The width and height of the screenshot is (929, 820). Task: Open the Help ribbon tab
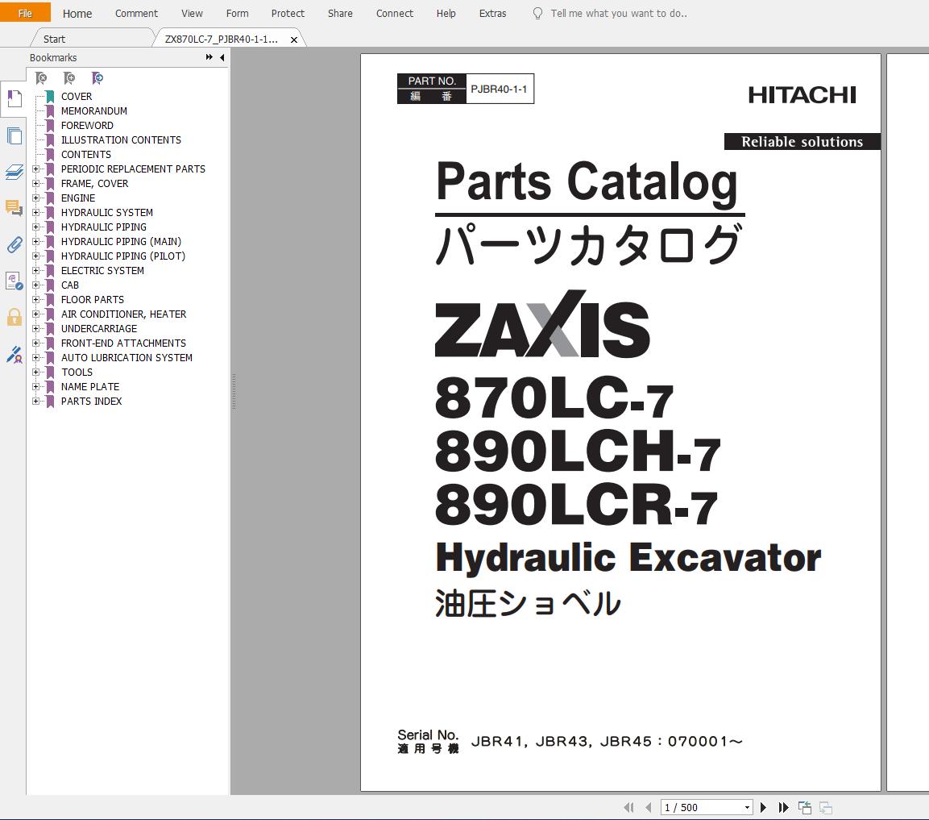pyautogui.click(x=446, y=13)
